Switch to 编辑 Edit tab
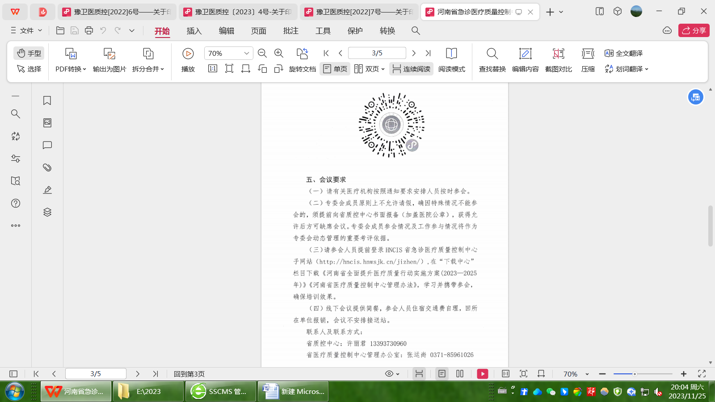The width and height of the screenshot is (715, 402). pos(227,31)
